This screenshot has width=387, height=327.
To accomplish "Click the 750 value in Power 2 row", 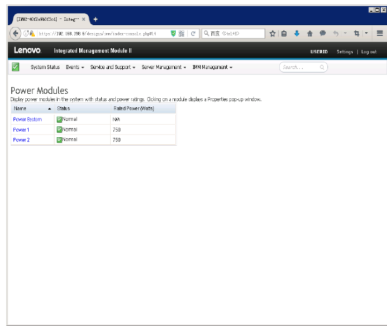I will click(x=116, y=140).
